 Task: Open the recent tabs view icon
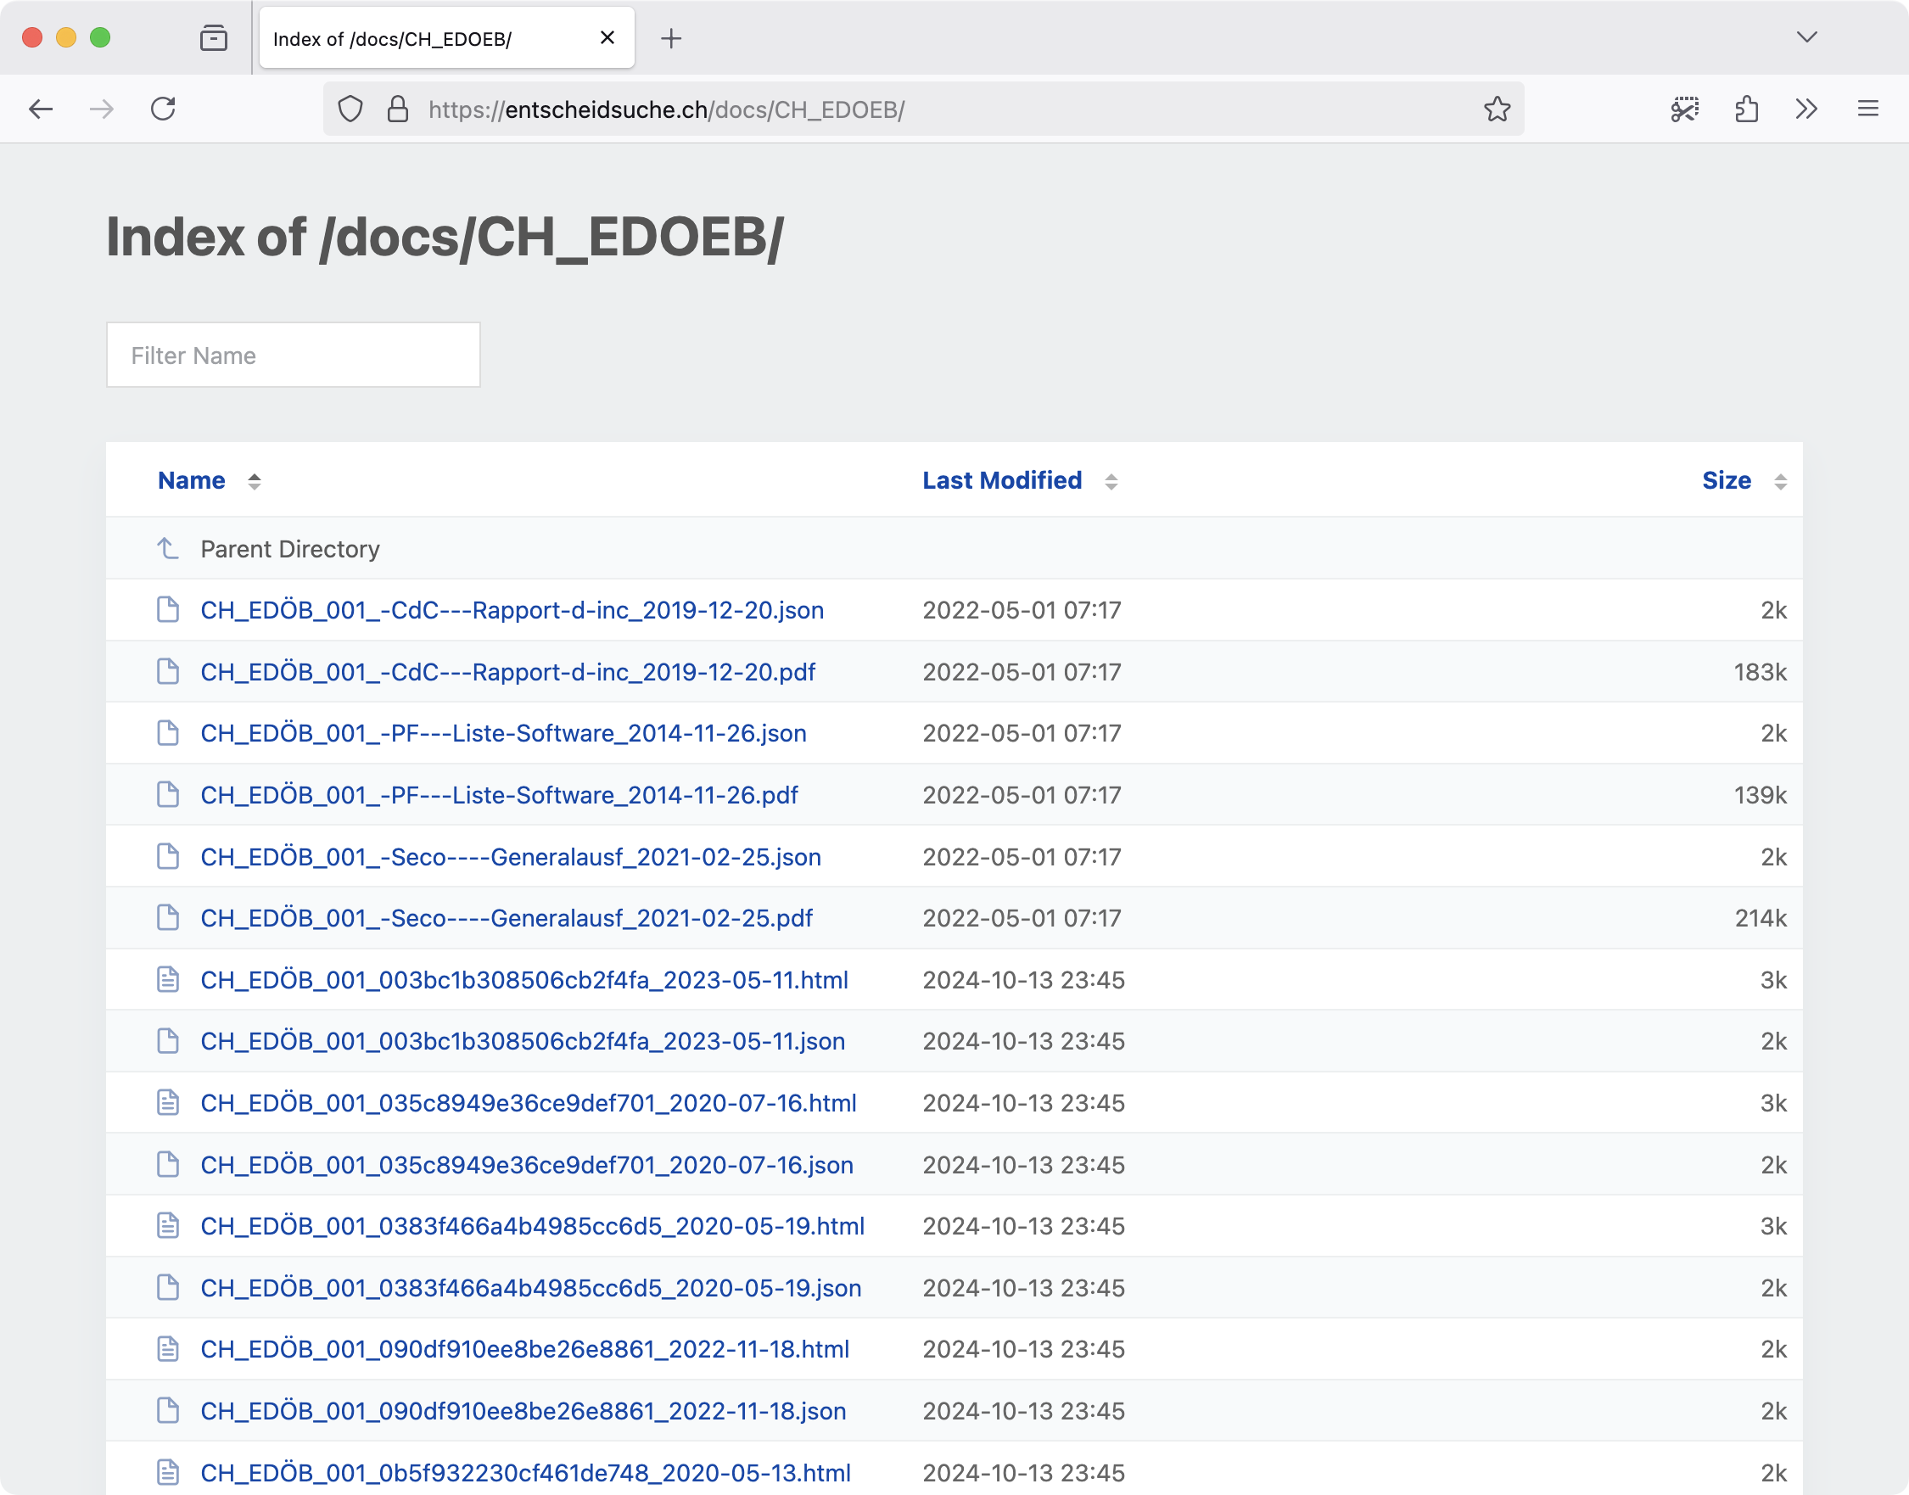(x=213, y=37)
